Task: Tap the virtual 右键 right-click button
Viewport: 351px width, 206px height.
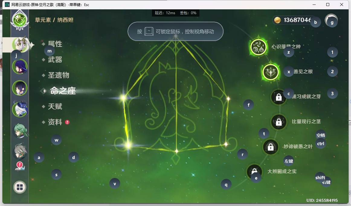Action: pyautogui.click(x=326, y=182)
